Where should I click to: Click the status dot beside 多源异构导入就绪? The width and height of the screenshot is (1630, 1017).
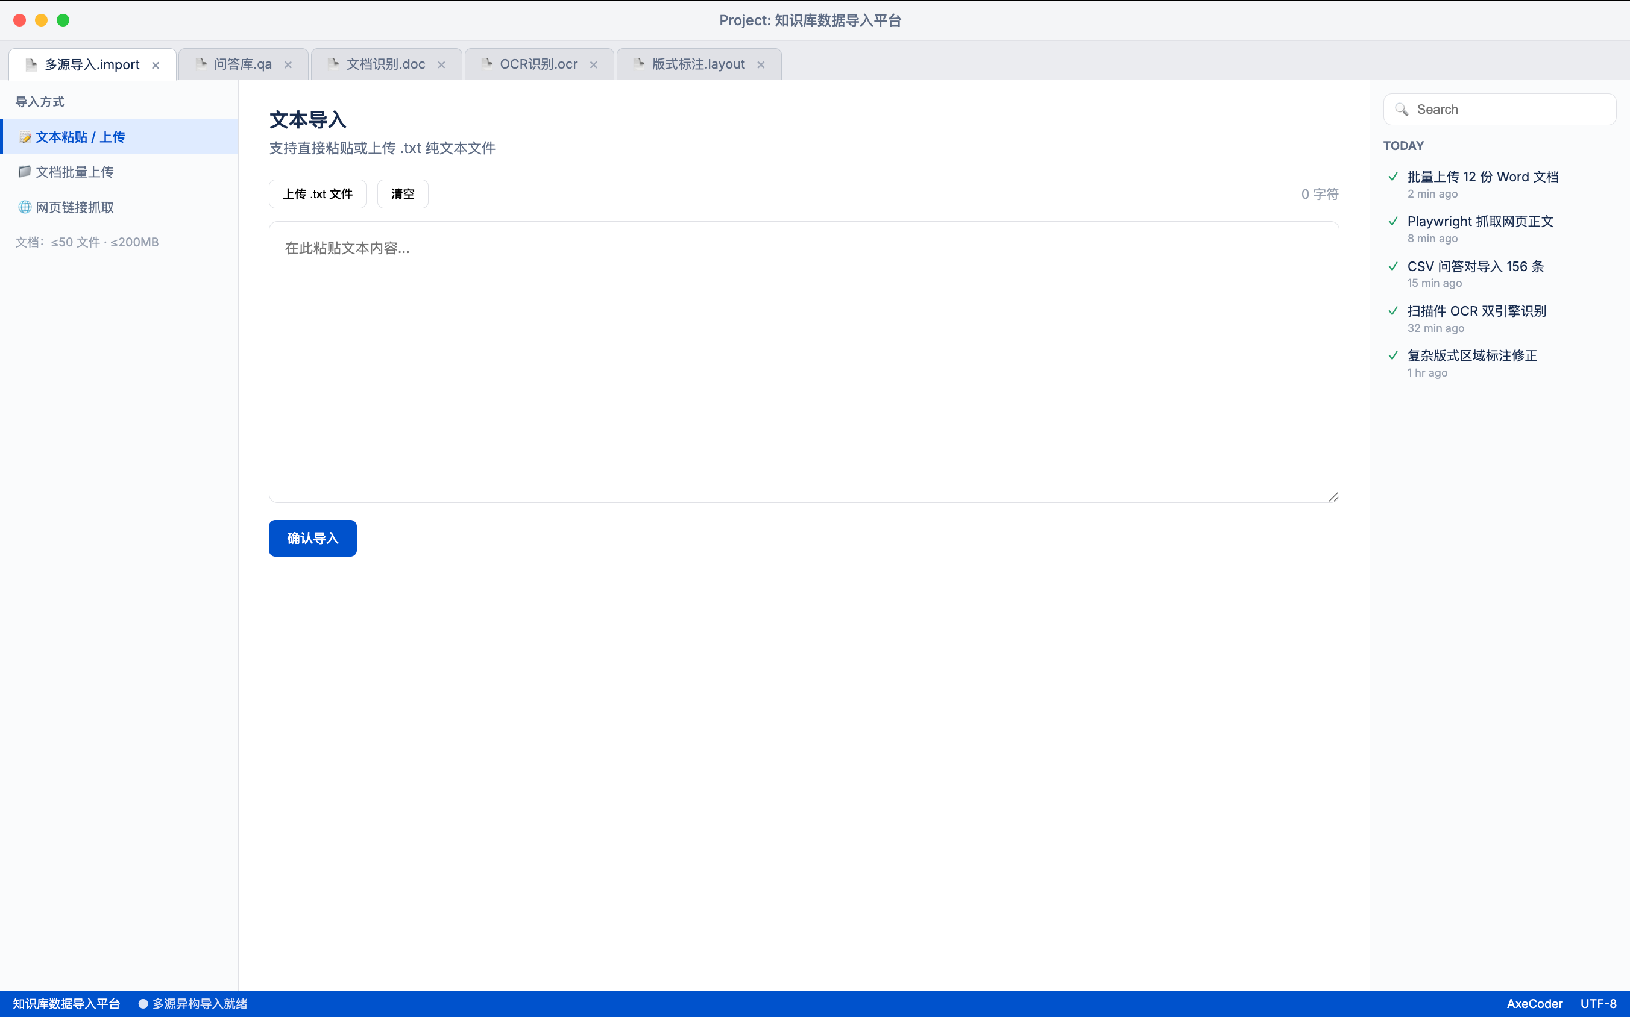143,1004
